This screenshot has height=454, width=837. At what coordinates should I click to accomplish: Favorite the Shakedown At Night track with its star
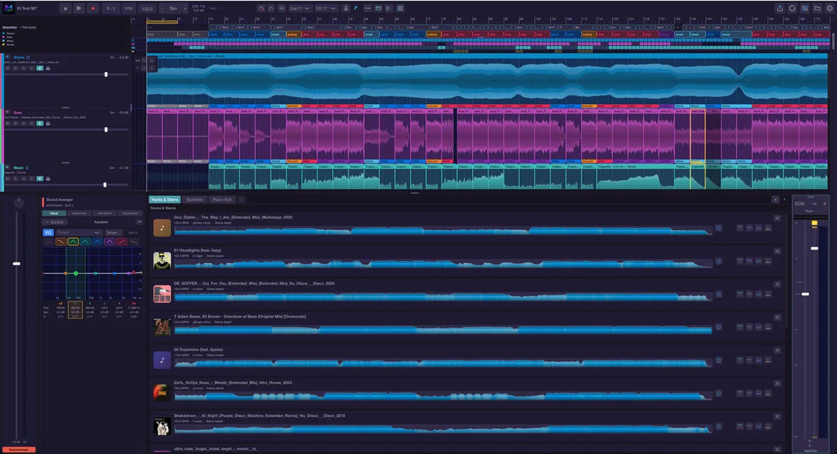click(719, 426)
